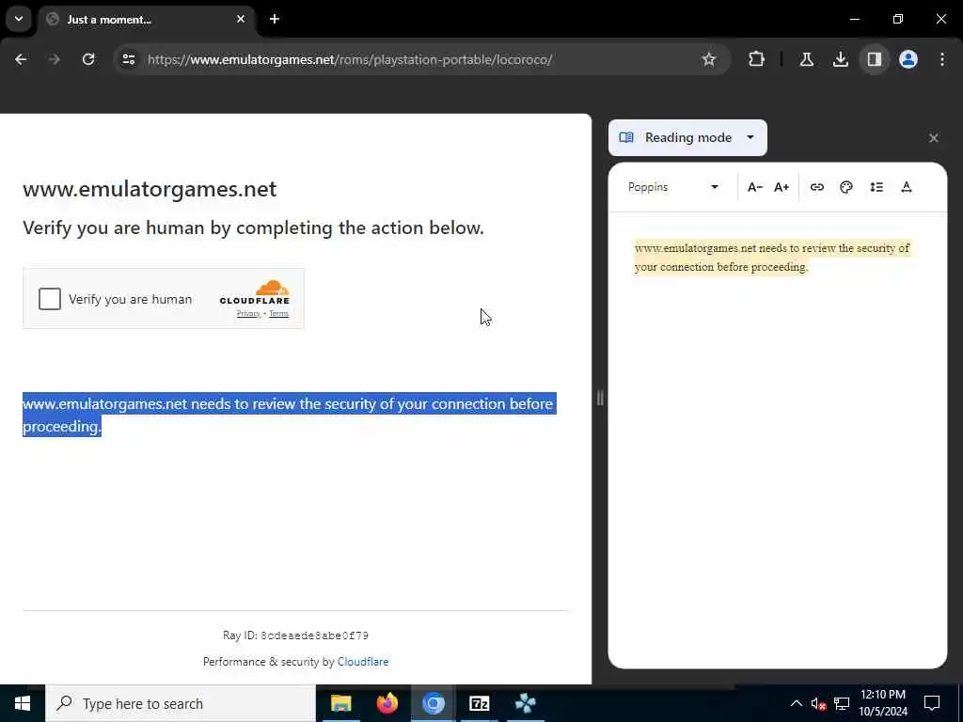The image size is (963, 722).
Task: Open 7-Zip from the taskbar
Action: pos(479,703)
